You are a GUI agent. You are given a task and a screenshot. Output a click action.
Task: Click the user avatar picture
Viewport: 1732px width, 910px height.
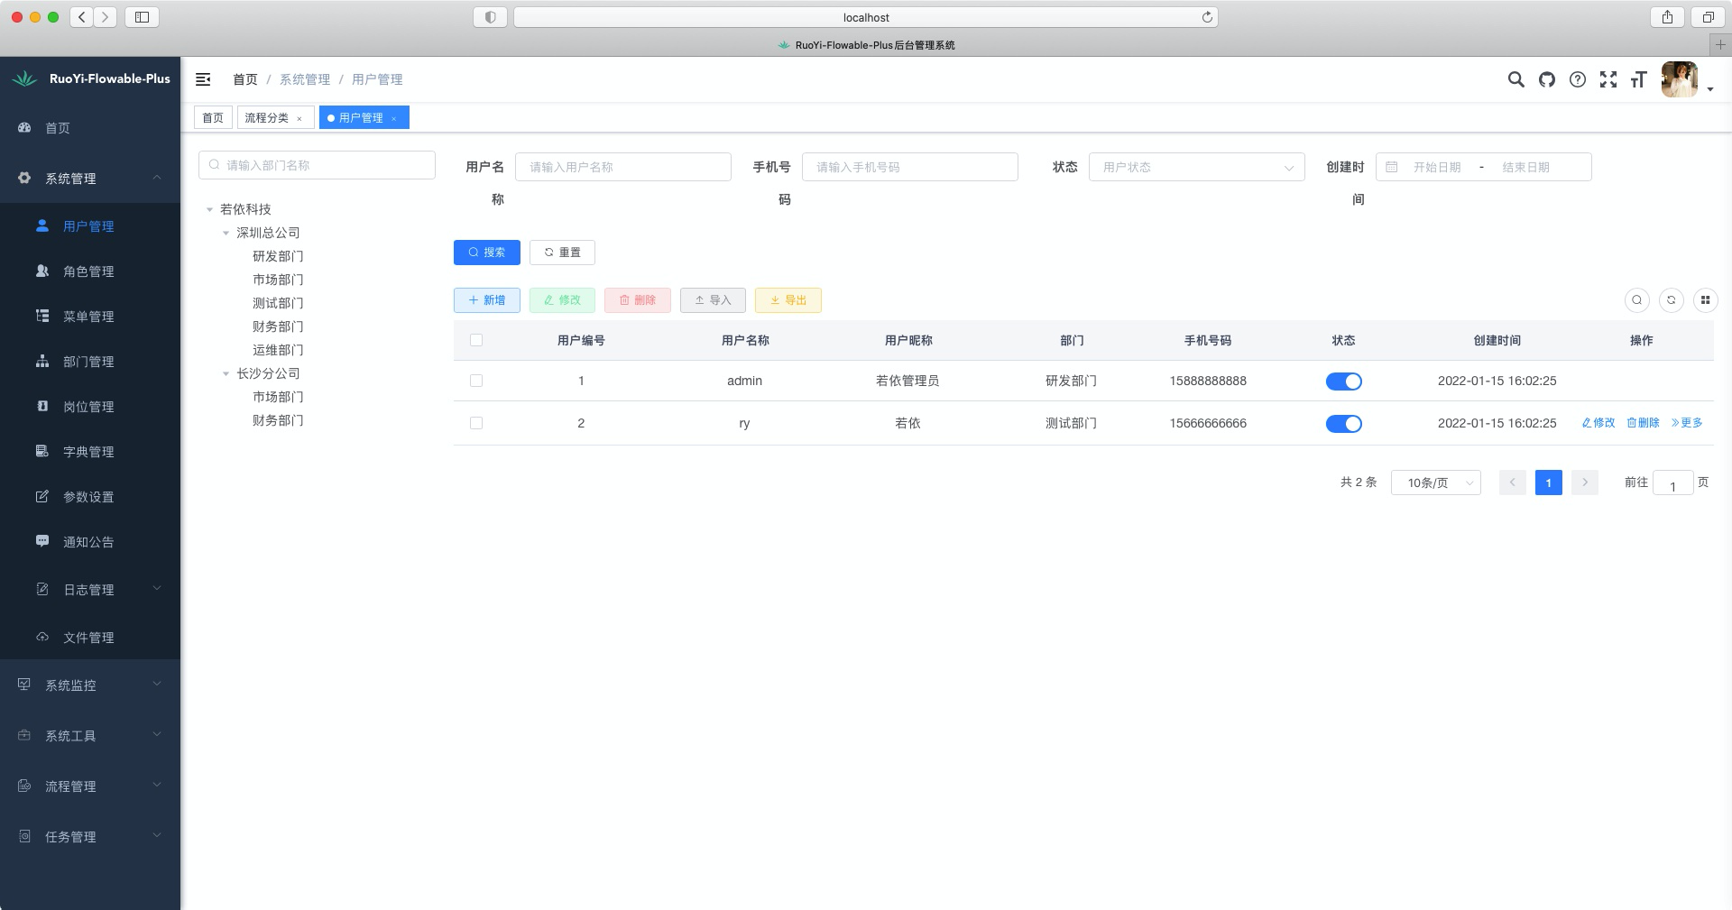coord(1680,79)
